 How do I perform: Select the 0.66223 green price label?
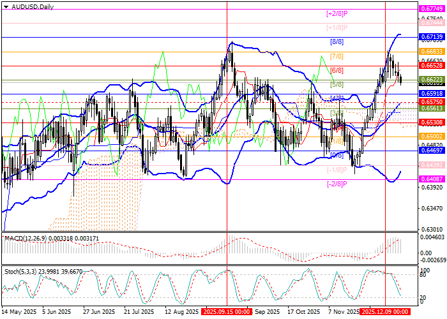point(432,80)
